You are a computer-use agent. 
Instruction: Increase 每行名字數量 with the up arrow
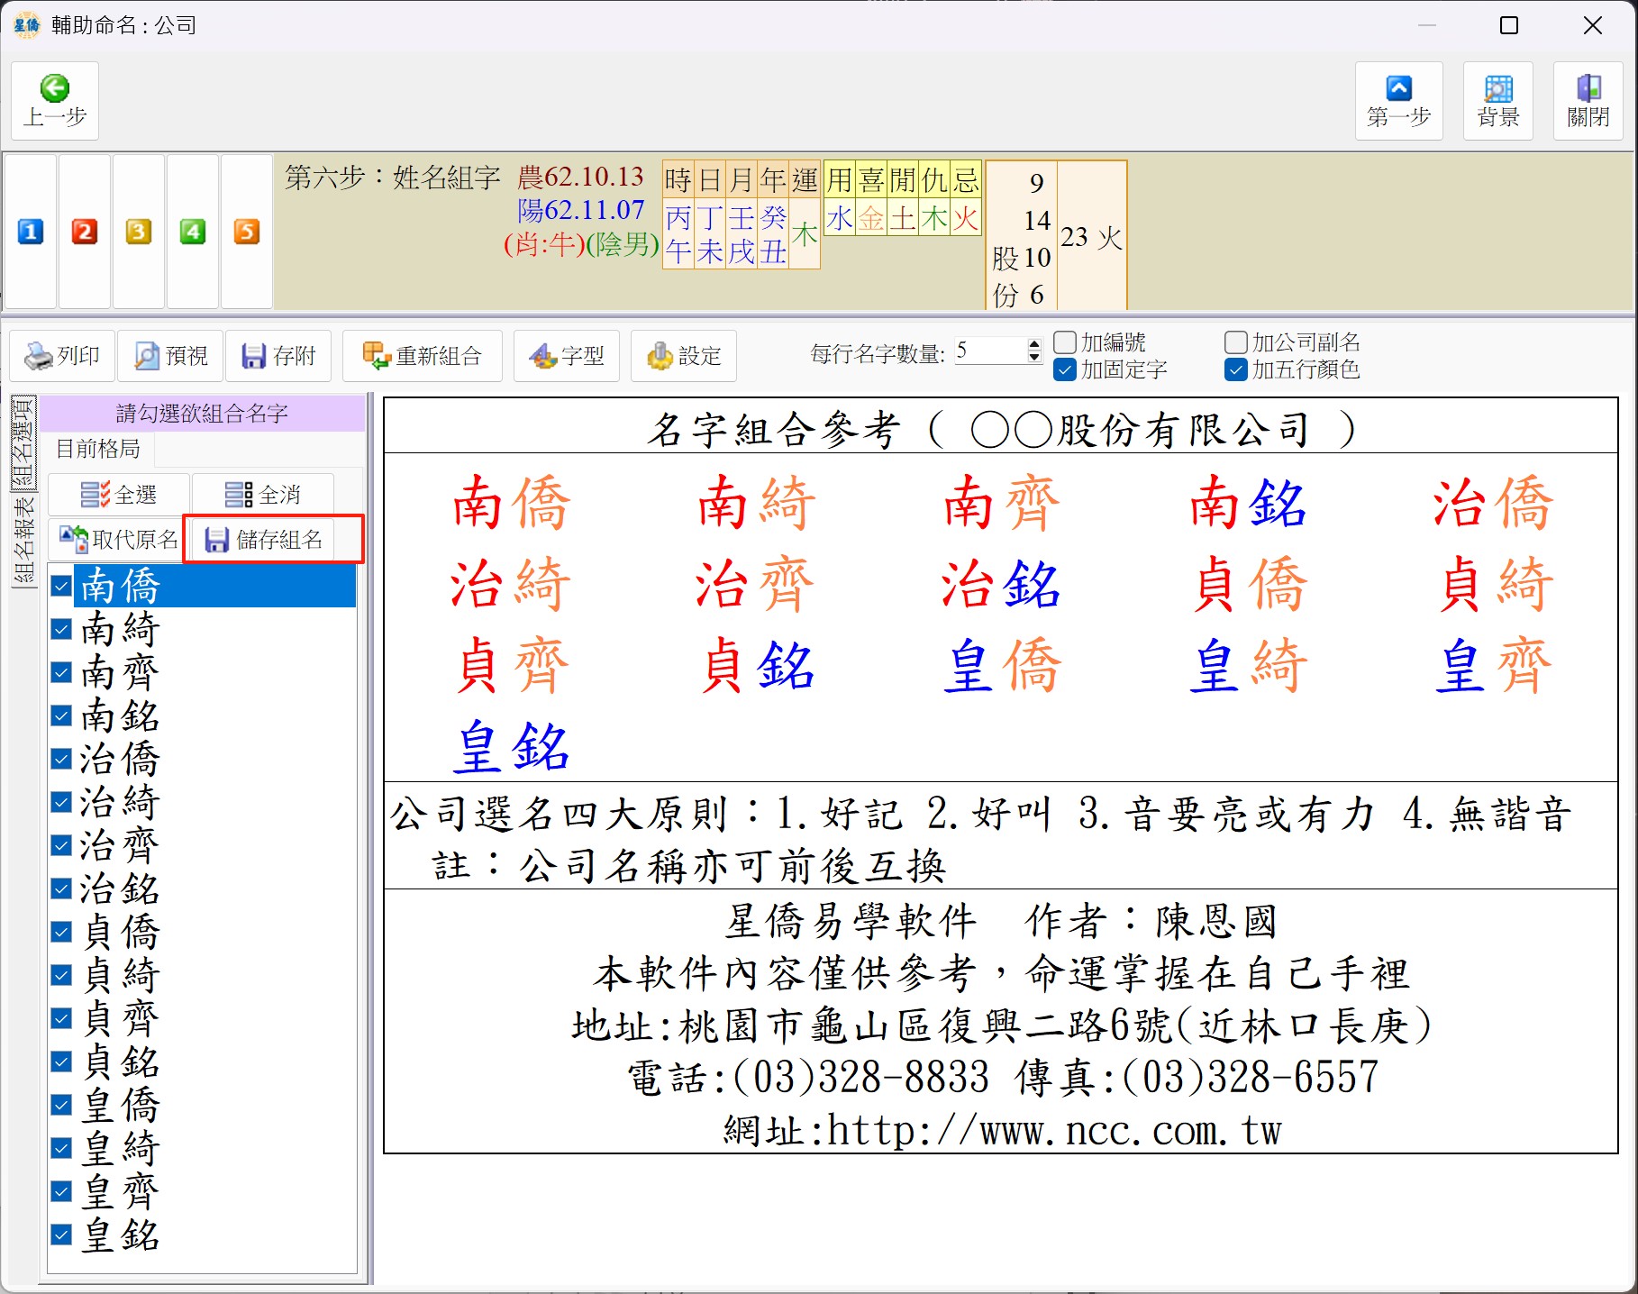point(1034,344)
